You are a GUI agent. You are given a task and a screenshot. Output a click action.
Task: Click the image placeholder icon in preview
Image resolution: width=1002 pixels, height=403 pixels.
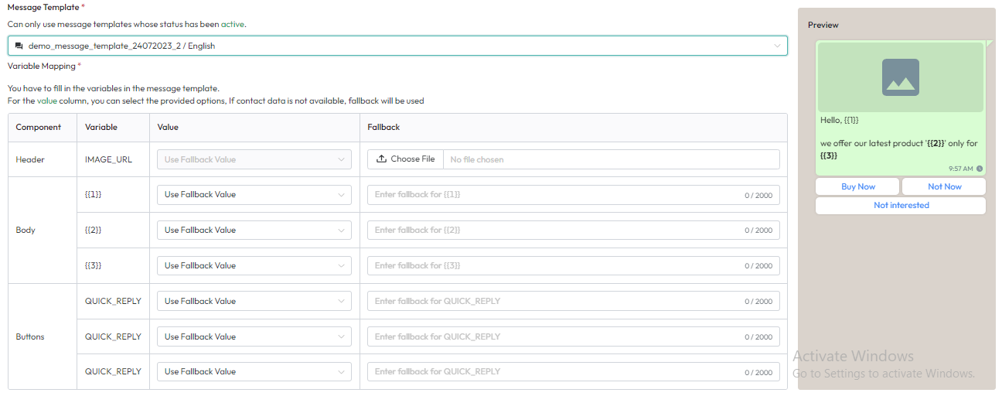click(900, 77)
